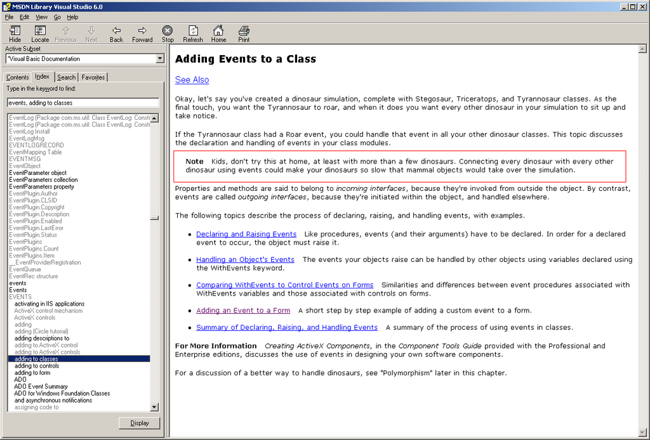Screen dimensions: 650x440
Task: Select 'adding (Circle tutorial)' index entry
Action: click(x=41, y=332)
